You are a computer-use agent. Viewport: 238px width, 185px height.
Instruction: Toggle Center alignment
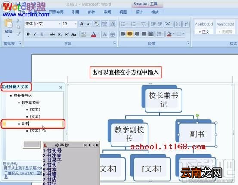click(130, 34)
